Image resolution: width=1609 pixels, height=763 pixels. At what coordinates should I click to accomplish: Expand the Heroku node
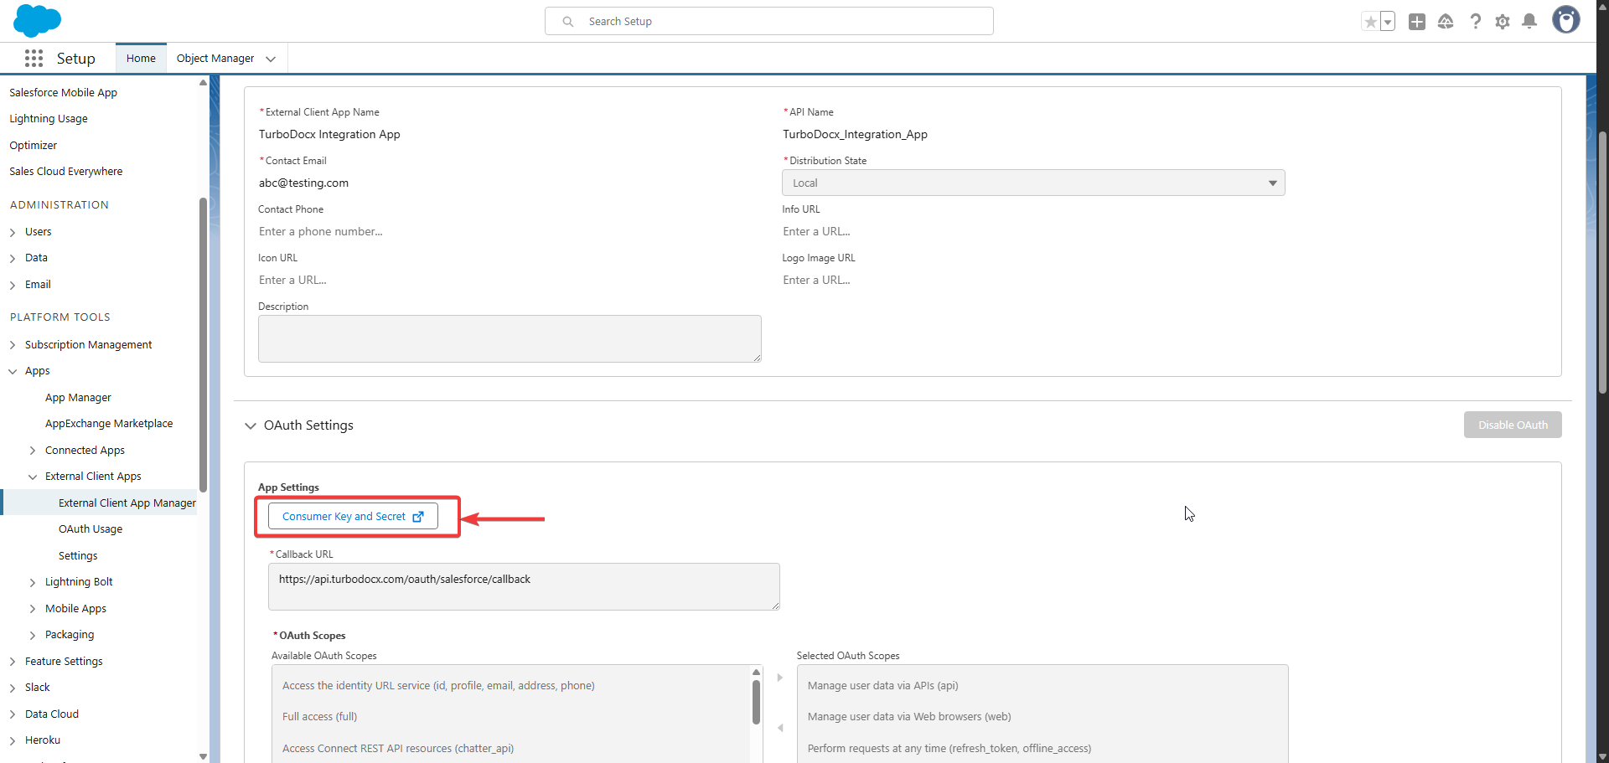[13, 740]
